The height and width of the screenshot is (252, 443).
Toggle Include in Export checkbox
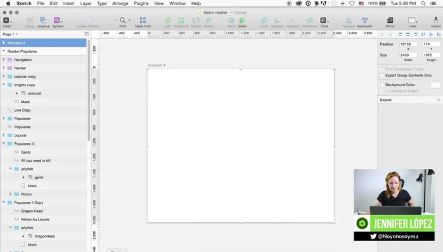[388, 91]
